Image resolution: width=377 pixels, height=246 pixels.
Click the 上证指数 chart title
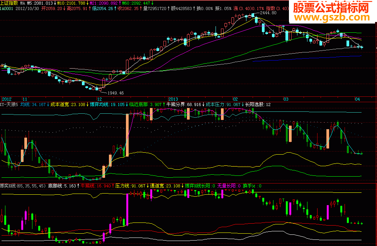click(9, 3)
